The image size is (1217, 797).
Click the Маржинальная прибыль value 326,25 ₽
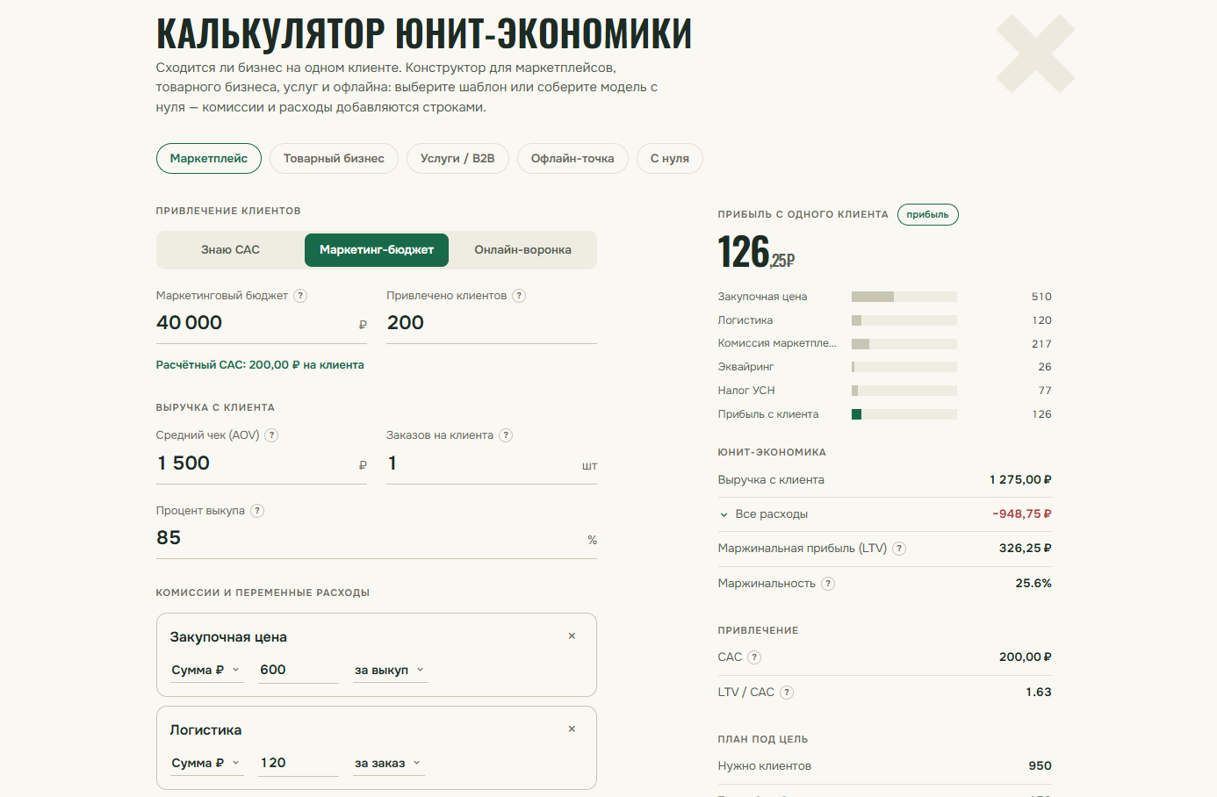tap(1026, 549)
